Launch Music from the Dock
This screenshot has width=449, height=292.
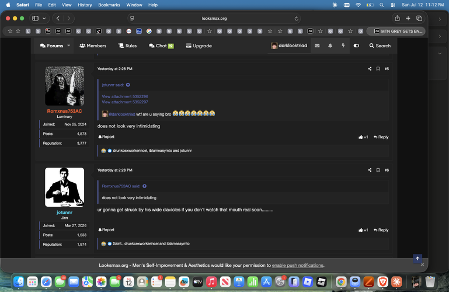click(211, 282)
